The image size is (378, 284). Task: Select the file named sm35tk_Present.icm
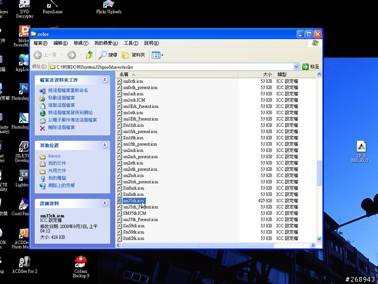[141, 220]
